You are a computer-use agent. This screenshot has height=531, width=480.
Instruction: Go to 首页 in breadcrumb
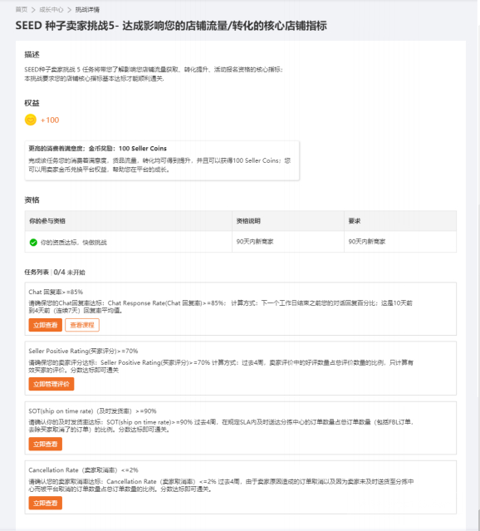21,9
